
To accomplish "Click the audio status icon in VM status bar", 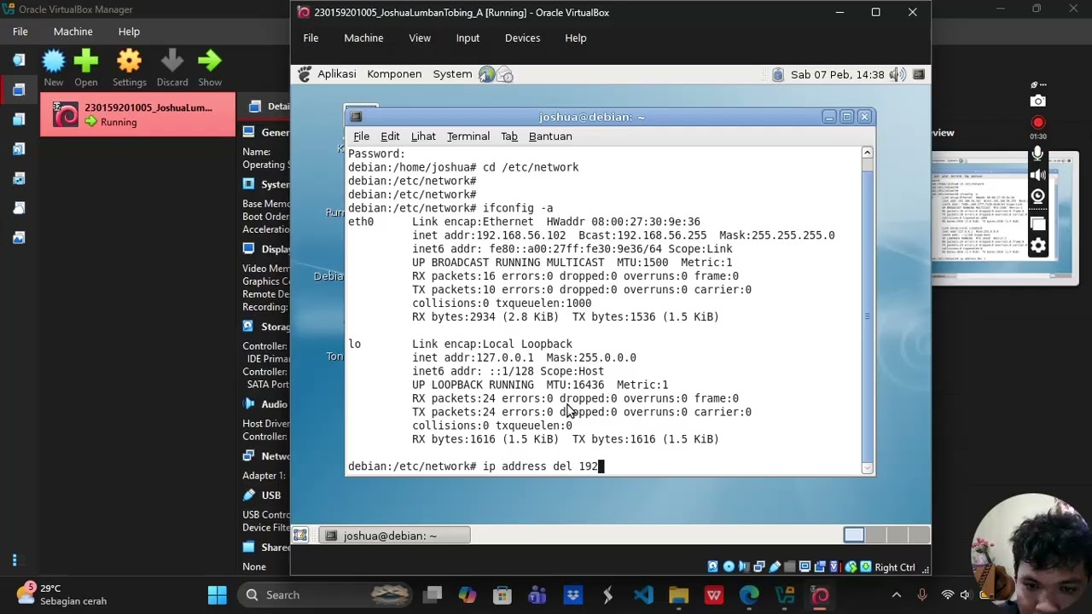I will click(744, 567).
